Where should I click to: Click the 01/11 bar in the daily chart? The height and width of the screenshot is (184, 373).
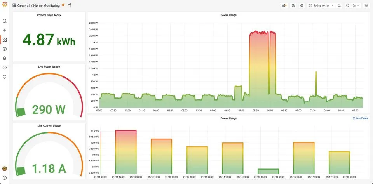(126, 151)
